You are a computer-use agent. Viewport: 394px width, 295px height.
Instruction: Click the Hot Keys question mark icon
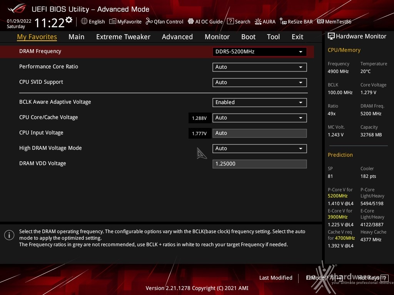pos(384,278)
